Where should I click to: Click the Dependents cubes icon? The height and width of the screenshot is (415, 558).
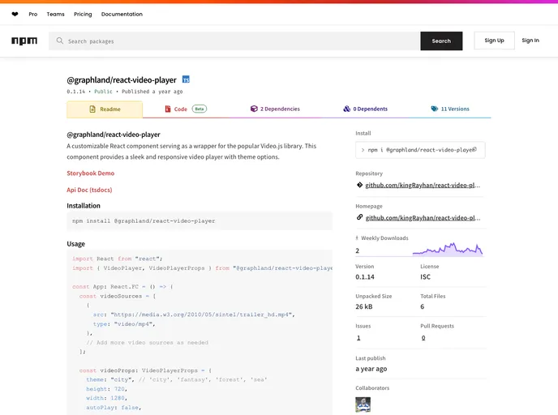[x=346, y=109]
